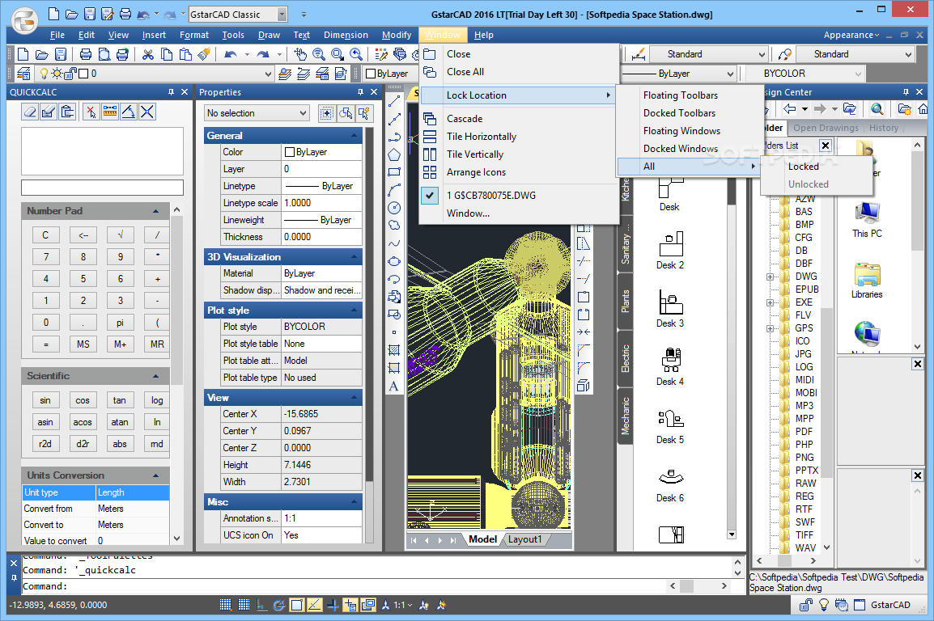Click the Fillet tool in Modify toolbar
Image resolution: width=934 pixels, height=621 pixels.
tap(584, 368)
